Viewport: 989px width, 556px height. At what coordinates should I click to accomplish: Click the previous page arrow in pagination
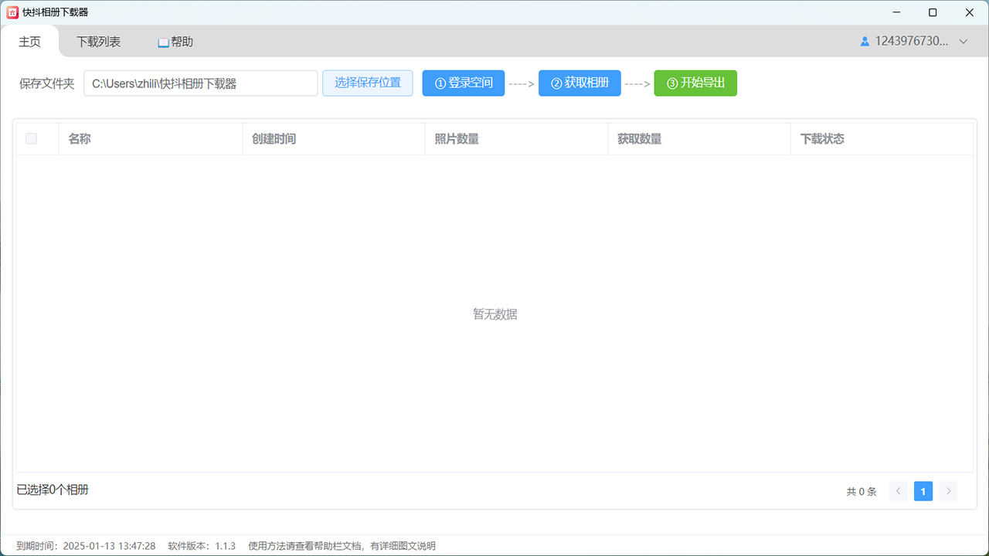pos(898,491)
